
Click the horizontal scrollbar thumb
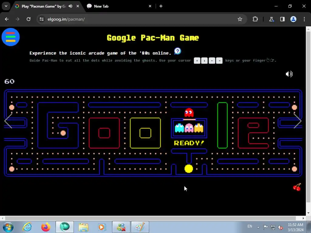(x=150, y=218)
